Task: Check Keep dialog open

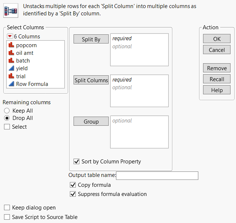Action: tap(7, 208)
